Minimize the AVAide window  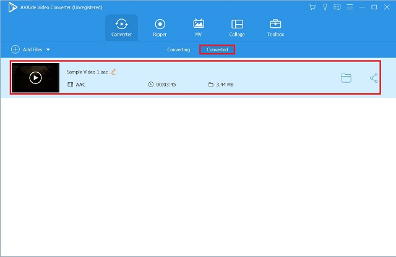[x=362, y=7]
